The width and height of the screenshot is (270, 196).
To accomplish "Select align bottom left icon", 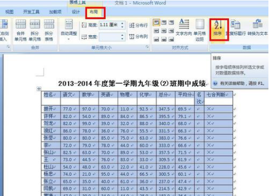I will click(156, 40).
